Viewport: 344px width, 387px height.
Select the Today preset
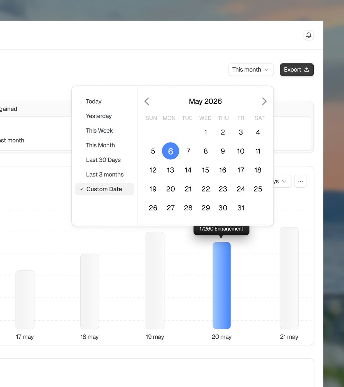94,101
